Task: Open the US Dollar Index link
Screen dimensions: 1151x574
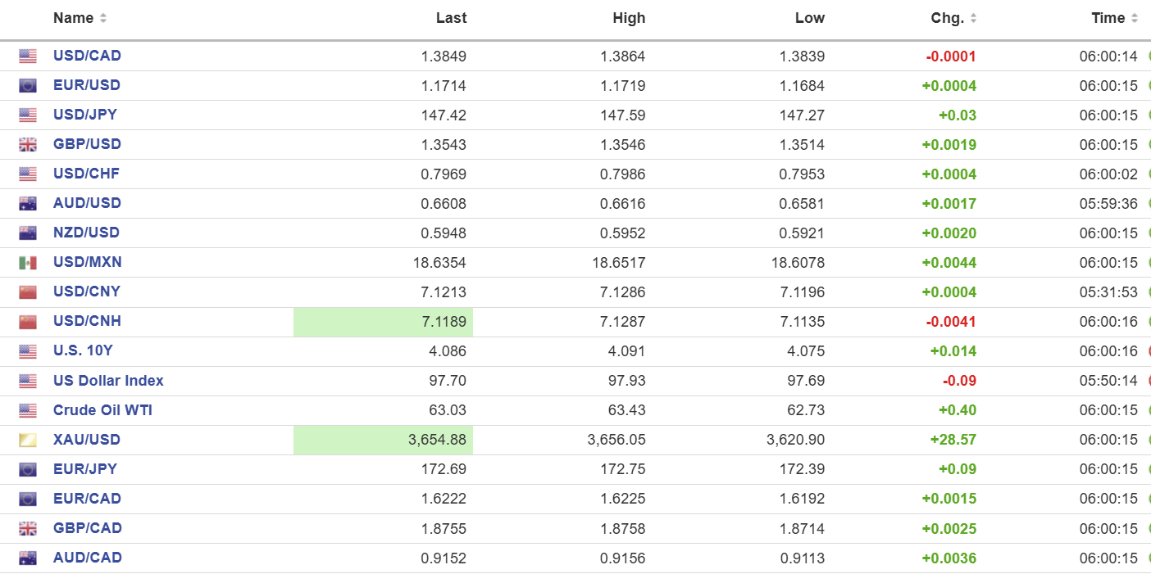Action: coord(108,381)
